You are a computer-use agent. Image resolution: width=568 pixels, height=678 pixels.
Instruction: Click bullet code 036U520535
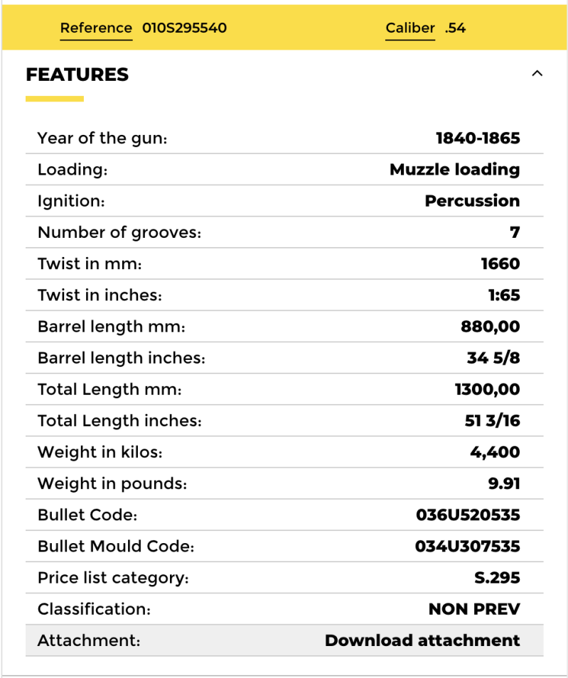pos(468,515)
